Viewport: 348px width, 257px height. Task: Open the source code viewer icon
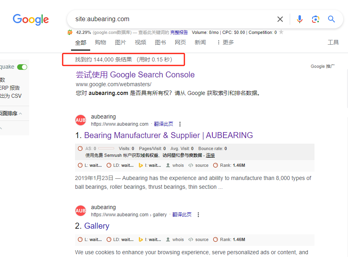(x=198, y=165)
